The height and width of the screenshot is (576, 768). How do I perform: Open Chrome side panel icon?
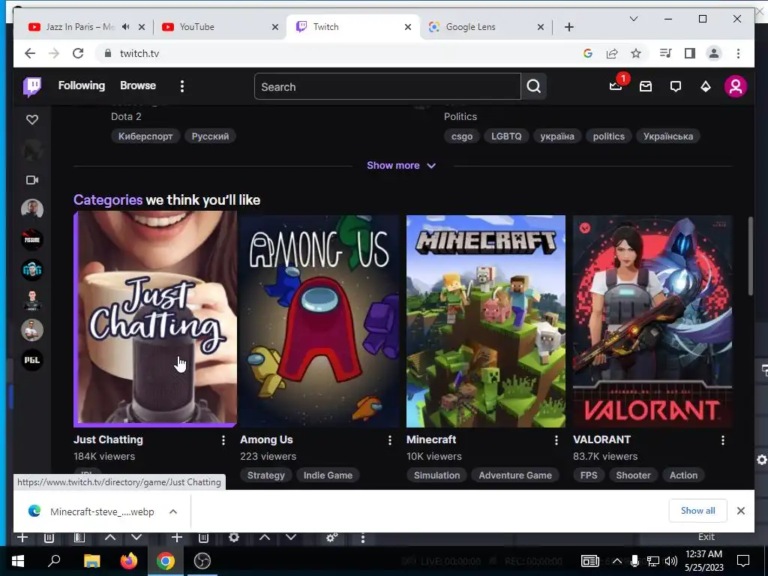(x=690, y=53)
